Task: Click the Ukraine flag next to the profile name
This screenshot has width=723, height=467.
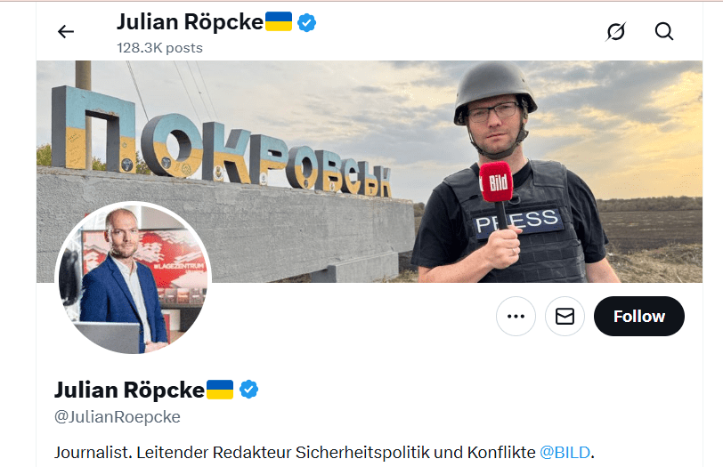Action: pyautogui.click(x=220, y=390)
